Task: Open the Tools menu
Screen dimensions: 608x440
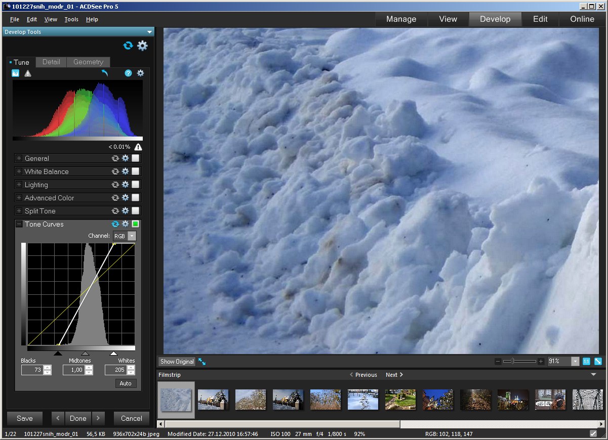Action: 71,19
